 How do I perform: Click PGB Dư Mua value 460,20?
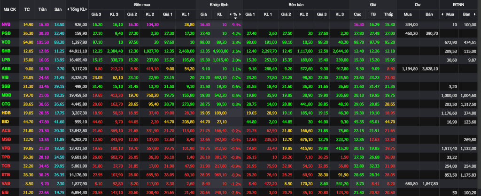tap(411, 33)
